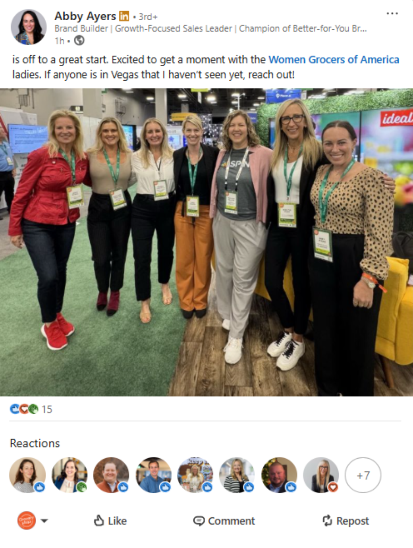Expand the react-as account dropdown arrow
Screen dimensions: 413x548
click(x=44, y=521)
